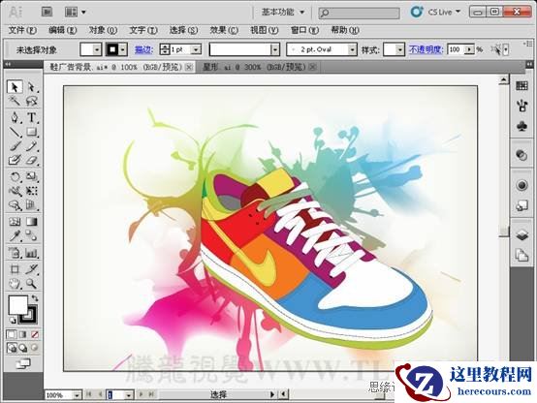Select the Column Graph tool
This screenshot has width=537, height=403.
[32, 253]
